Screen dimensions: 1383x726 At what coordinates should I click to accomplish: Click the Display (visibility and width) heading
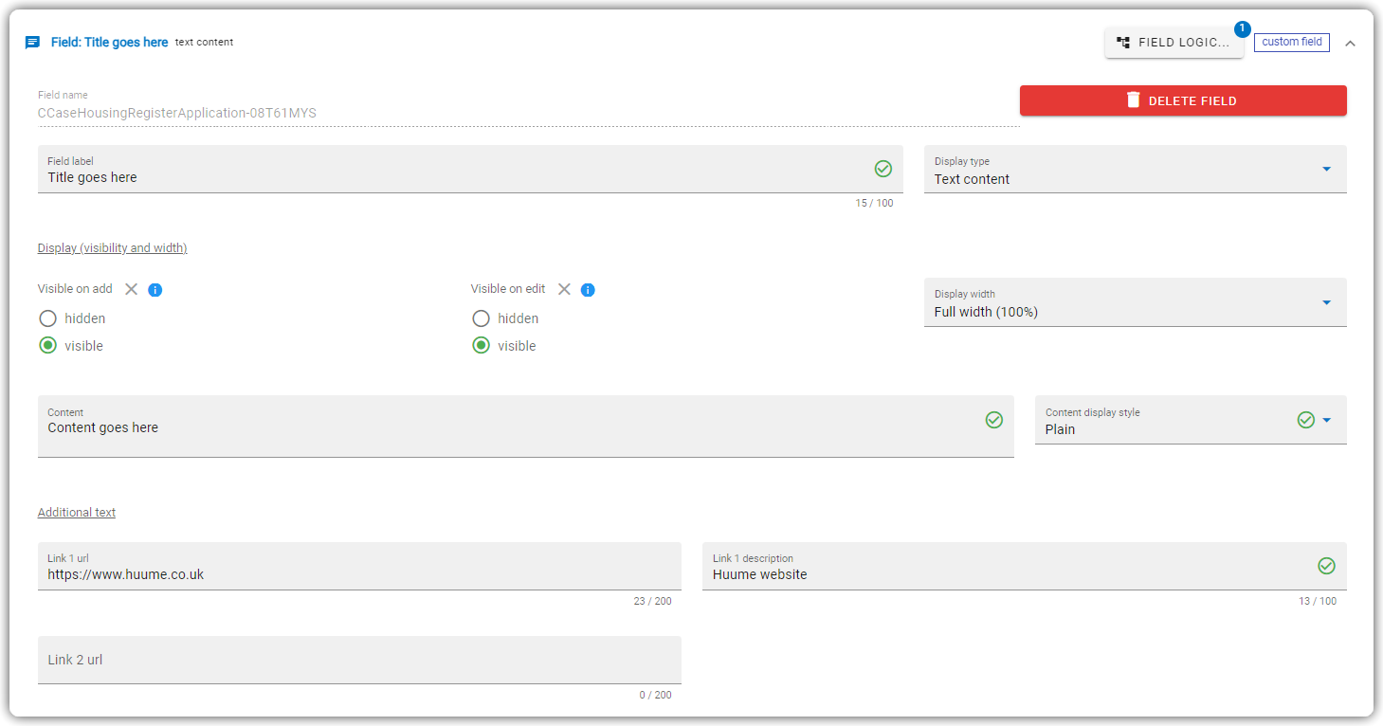113,248
